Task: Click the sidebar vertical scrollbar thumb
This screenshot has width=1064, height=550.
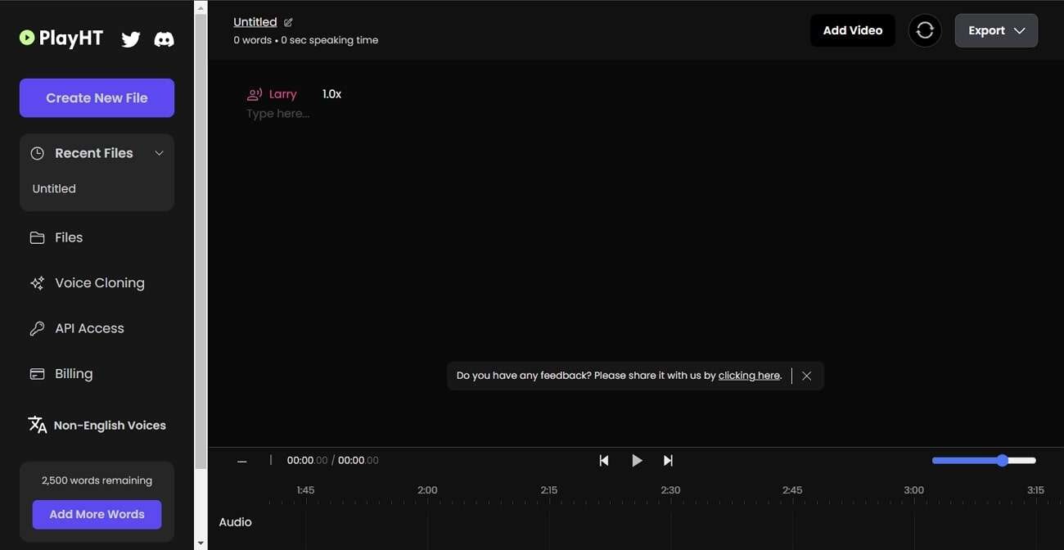Action: [x=201, y=241]
